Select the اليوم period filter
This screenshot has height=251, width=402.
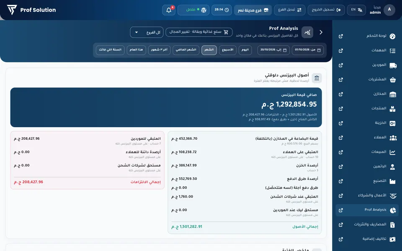coord(245,50)
